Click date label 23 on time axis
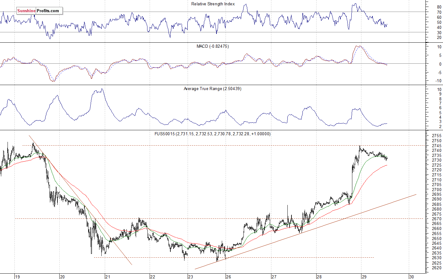This screenshot has height=279, width=443. point(190,277)
